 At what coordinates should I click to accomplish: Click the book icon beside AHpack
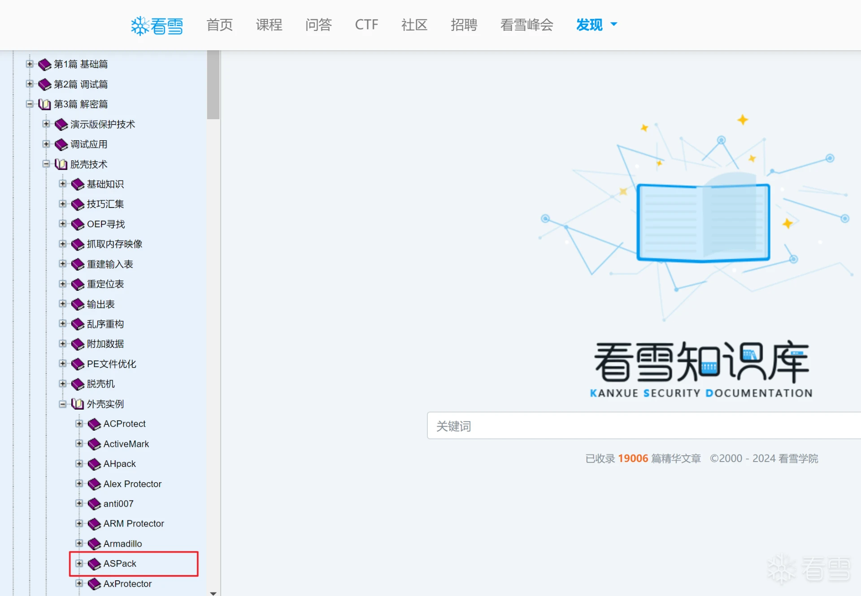[95, 464]
